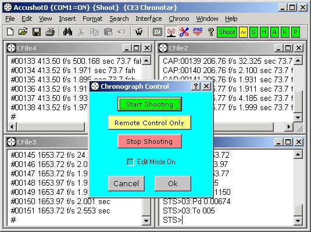Click line #00151 in CFile3

pyautogui.click(x=60, y=211)
